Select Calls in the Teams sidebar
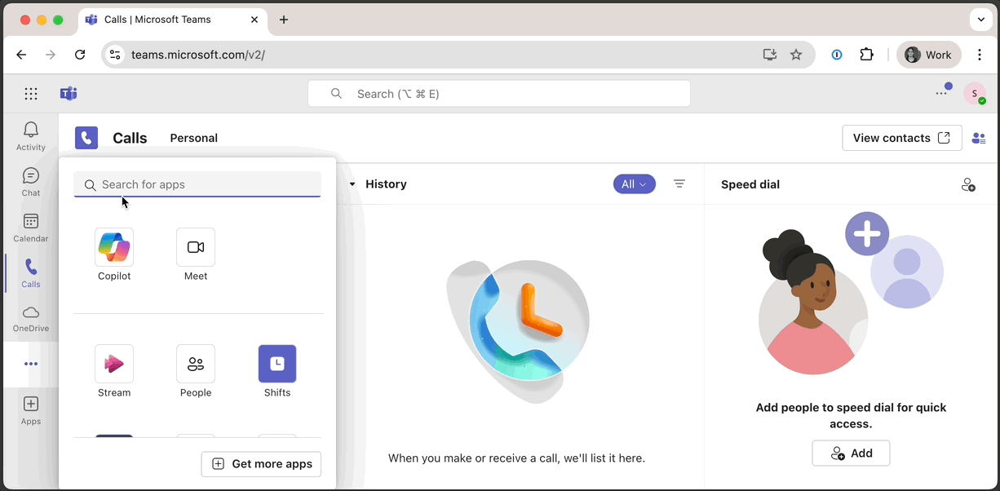 [31, 273]
